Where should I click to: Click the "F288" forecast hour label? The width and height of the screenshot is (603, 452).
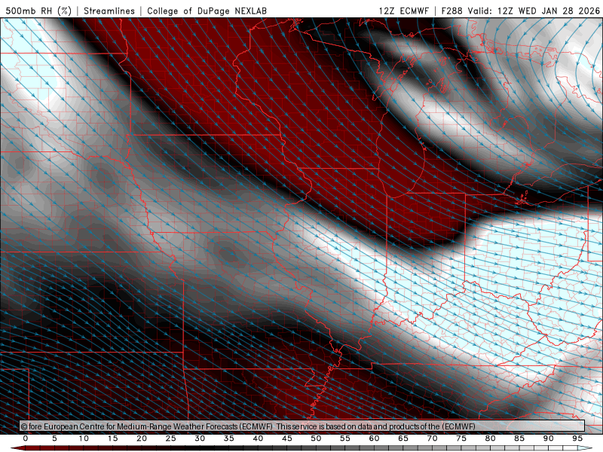(x=451, y=11)
